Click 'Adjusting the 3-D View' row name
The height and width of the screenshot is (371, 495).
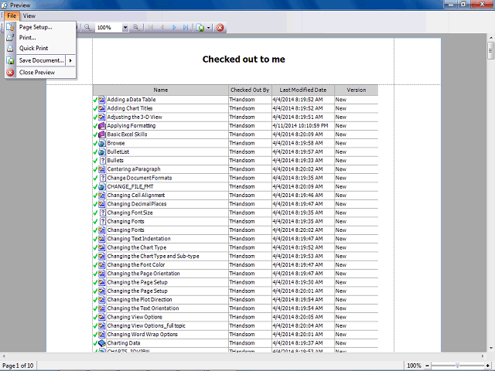point(135,117)
